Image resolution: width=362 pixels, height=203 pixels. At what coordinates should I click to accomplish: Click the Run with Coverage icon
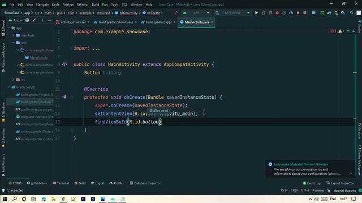pos(284,13)
